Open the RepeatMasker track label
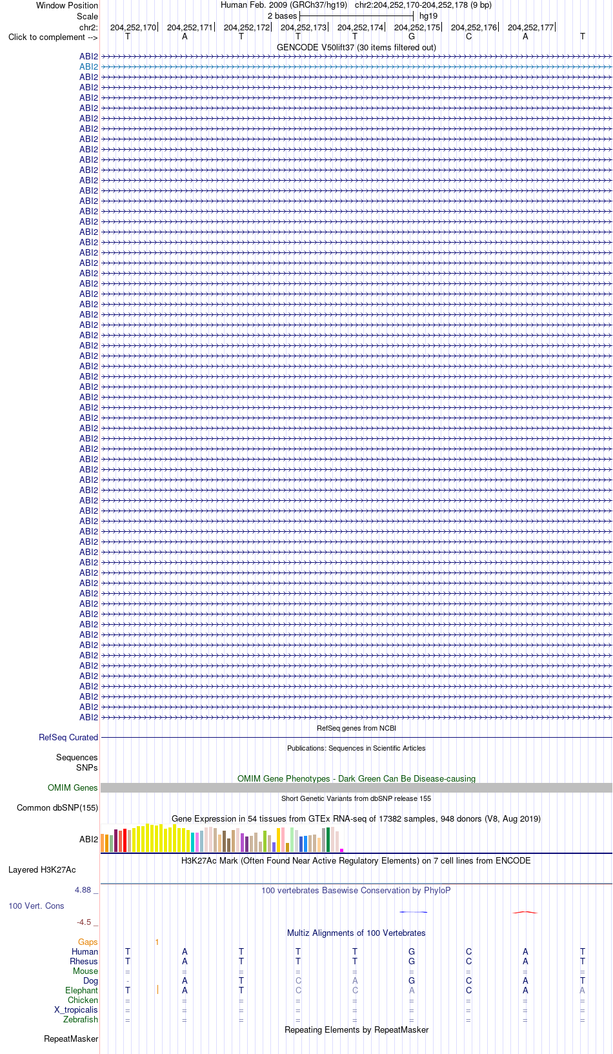This screenshot has width=613, height=1054. point(71,1039)
